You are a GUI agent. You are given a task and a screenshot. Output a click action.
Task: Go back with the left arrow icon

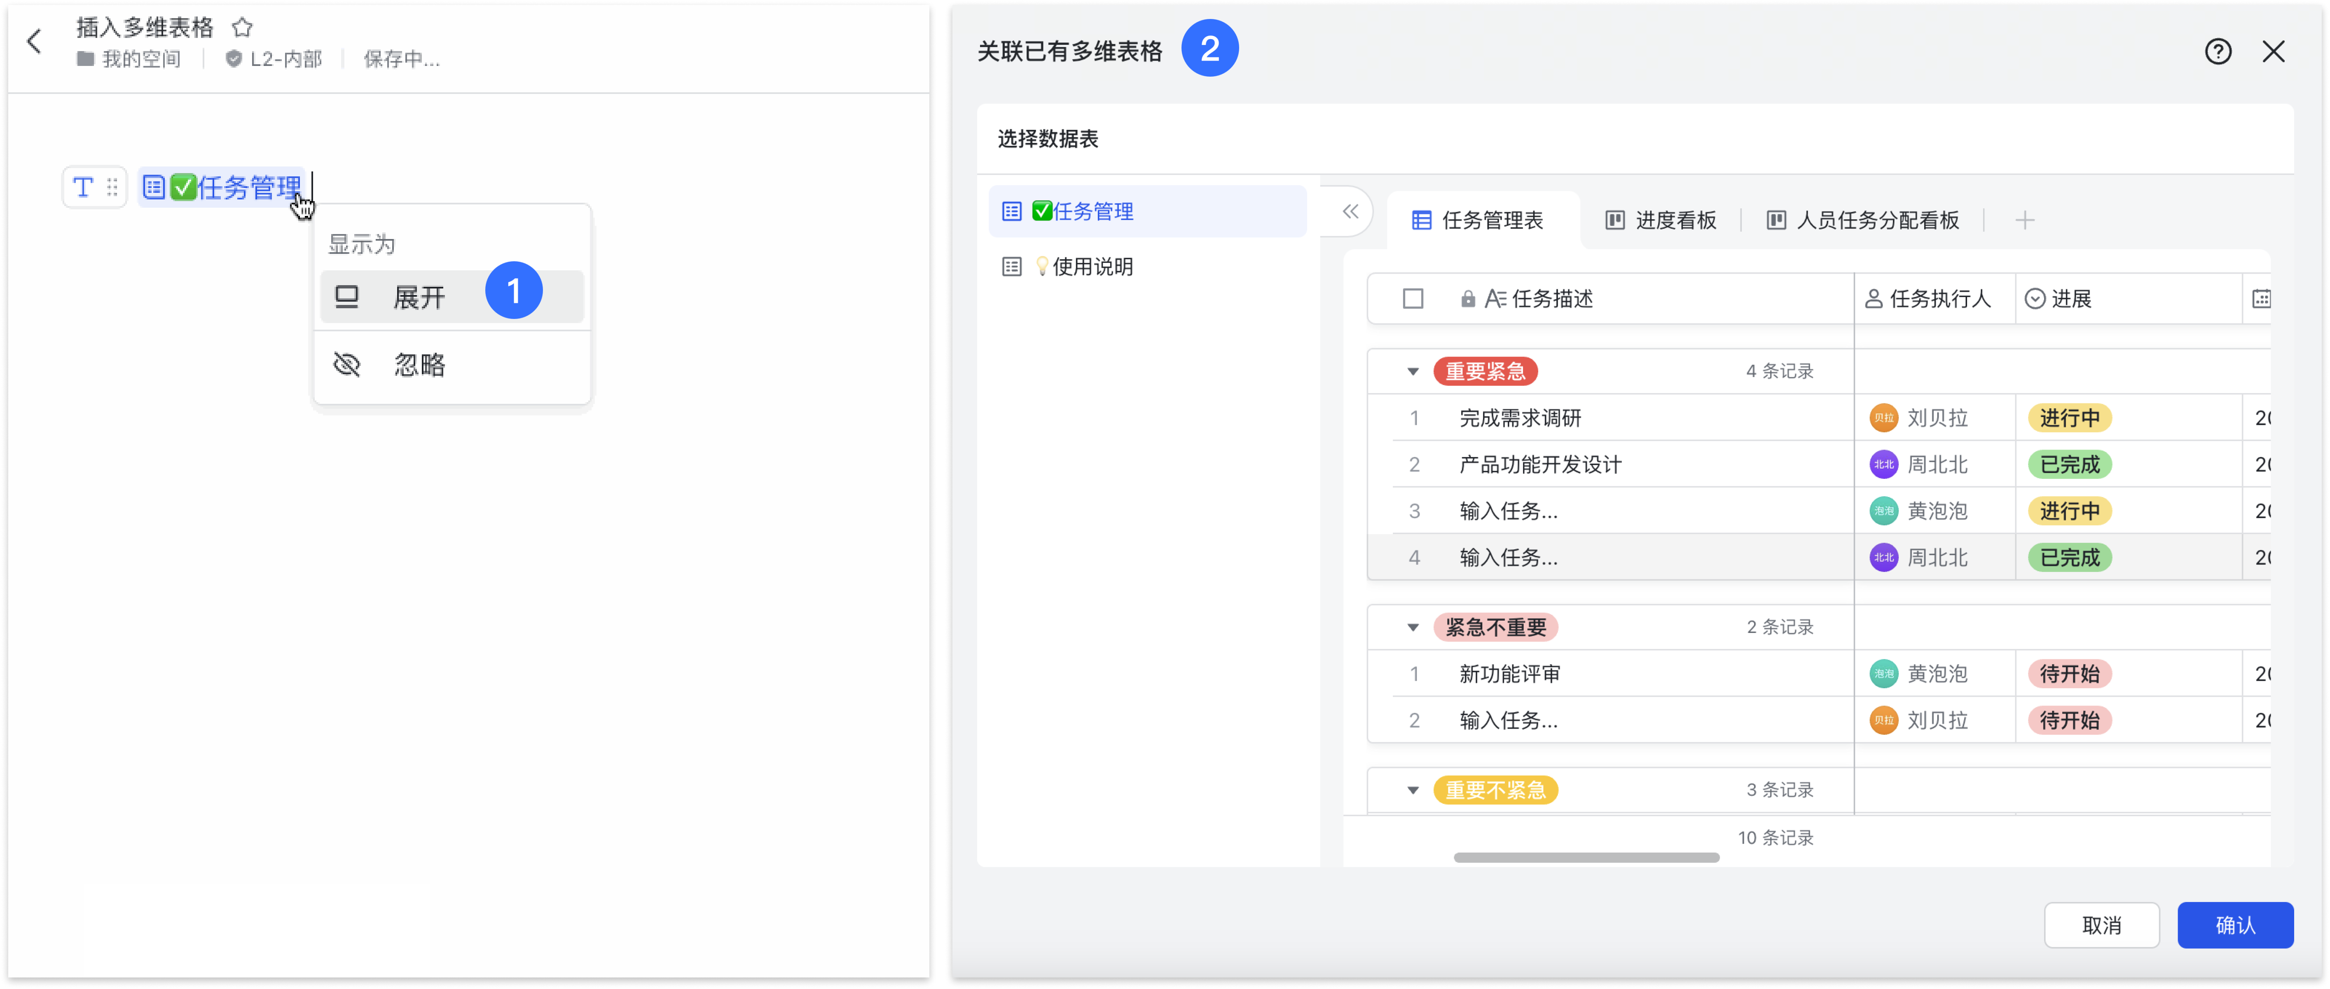[x=34, y=41]
